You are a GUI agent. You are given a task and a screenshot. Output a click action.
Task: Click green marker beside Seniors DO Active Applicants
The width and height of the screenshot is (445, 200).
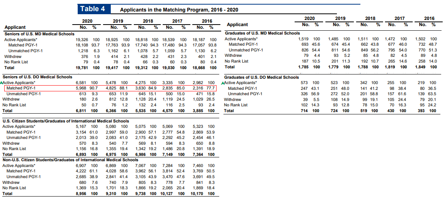pos(2,83)
